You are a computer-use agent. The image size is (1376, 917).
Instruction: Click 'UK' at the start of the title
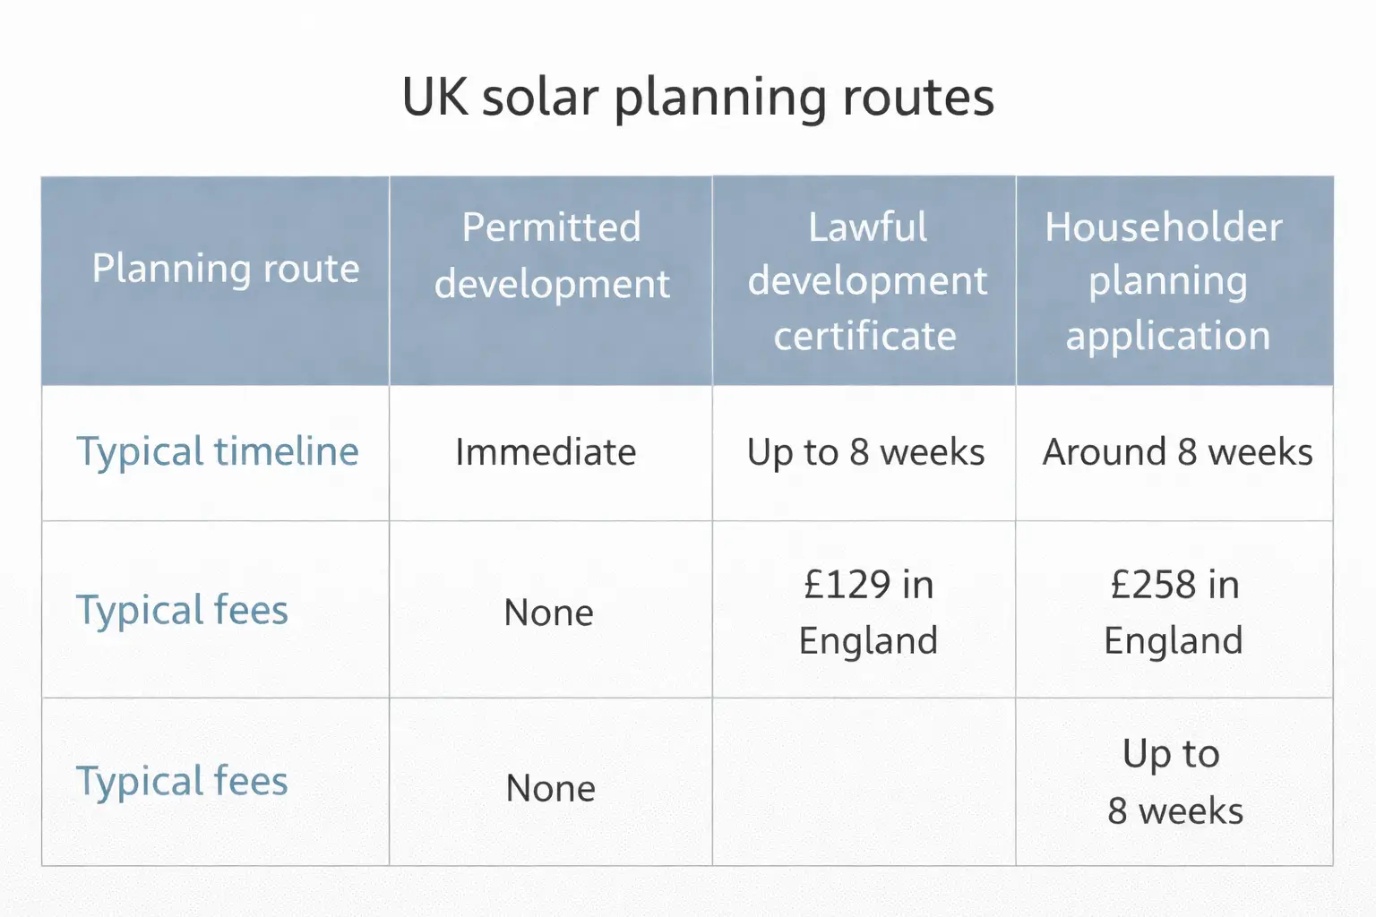pyautogui.click(x=434, y=97)
